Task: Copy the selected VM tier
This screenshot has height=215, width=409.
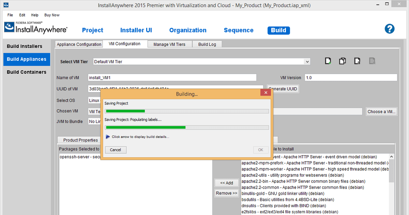Action: point(342,61)
